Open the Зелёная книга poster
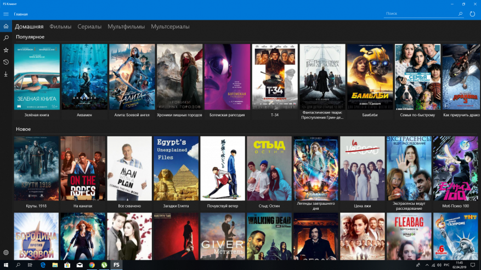 [37, 77]
